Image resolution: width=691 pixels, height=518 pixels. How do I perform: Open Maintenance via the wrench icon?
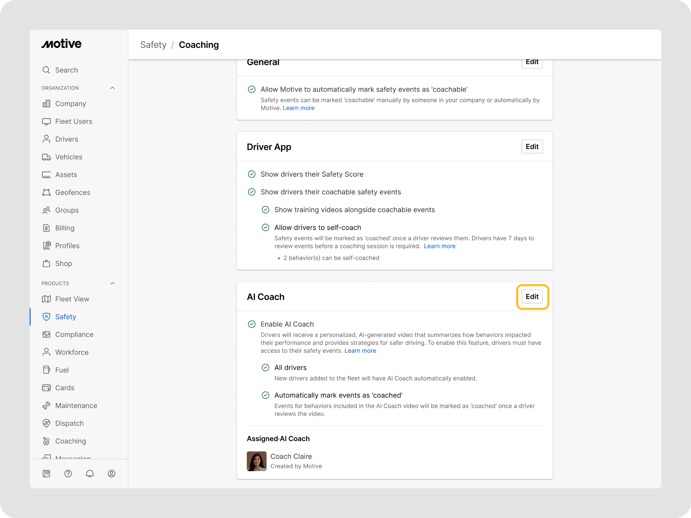(46, 405)
